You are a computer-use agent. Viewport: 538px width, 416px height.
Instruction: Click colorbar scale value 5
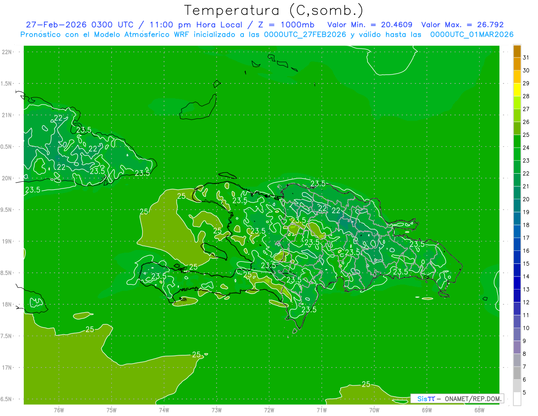(525, 393)
